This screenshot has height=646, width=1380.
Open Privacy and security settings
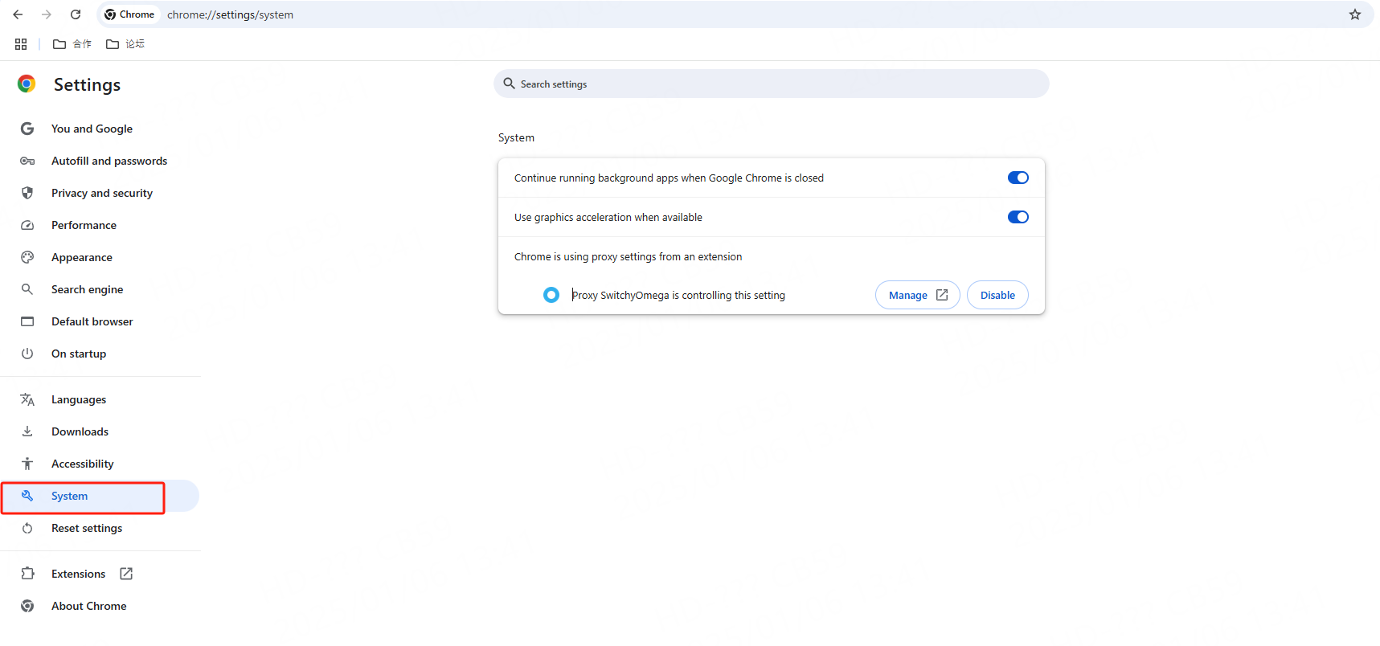click(x=101, y=193)
